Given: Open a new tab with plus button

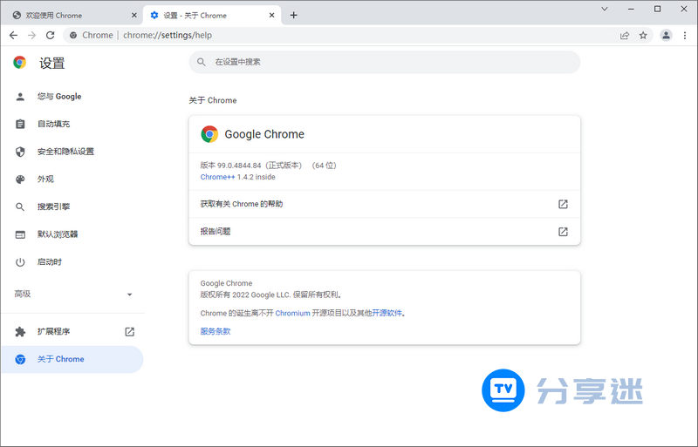Looking at the screenshot, I should (293, 15).
